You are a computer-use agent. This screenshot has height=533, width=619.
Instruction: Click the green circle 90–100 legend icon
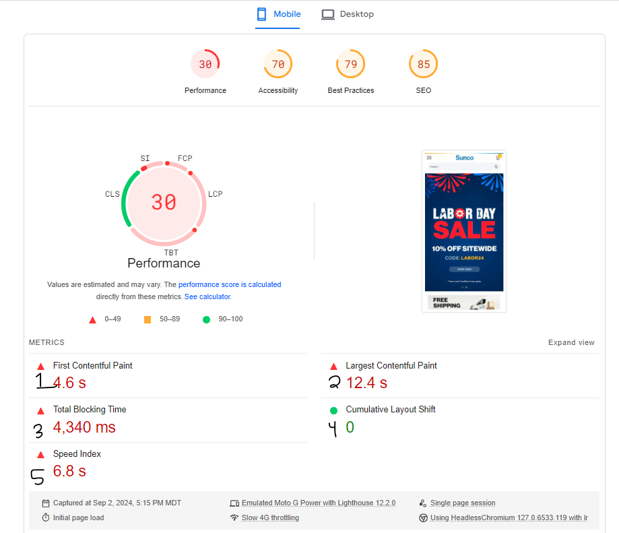click(x=206, y=319)
